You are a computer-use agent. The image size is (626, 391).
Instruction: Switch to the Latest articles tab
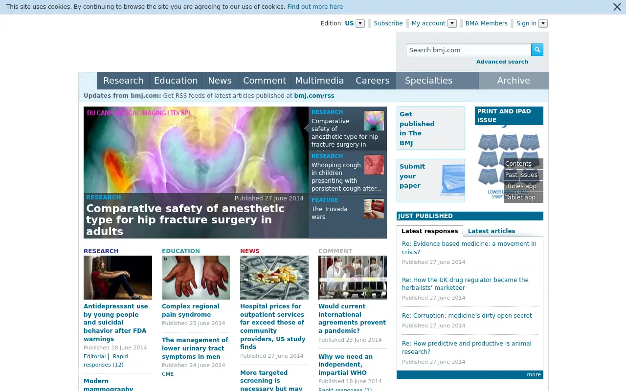(x=492, y=231)
